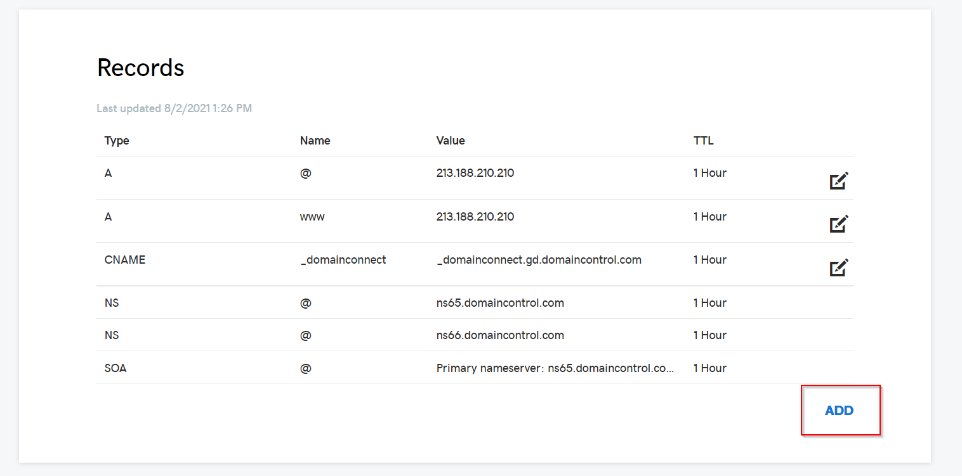This screenshot has width=962, height=476.
Task: Click the Last updated timestamp text
Action: [174, 108]
